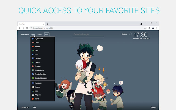This screenshot has height=110, width=176.
Task: Click the browser profile avatar icon
Action: (153, 28)
